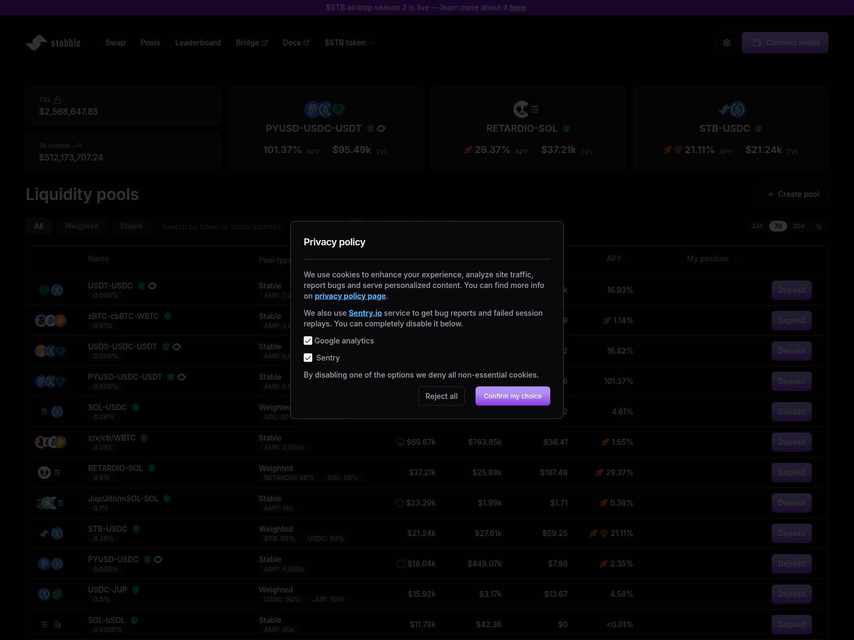Screen dimensions: 854x640
Task: Click the stabble logo icon
Action: point(37,43)
